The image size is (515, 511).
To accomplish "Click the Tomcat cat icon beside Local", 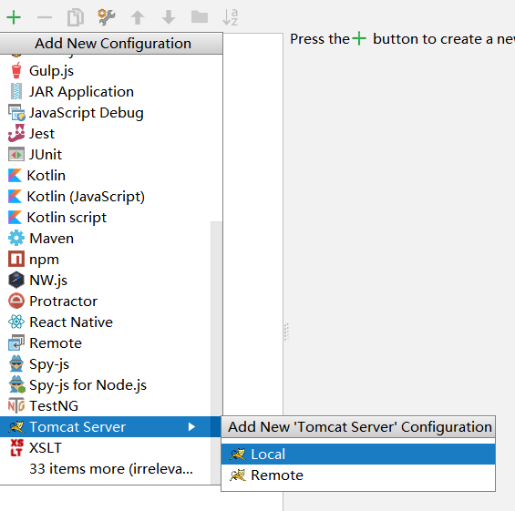I will [x=238, y=455].
